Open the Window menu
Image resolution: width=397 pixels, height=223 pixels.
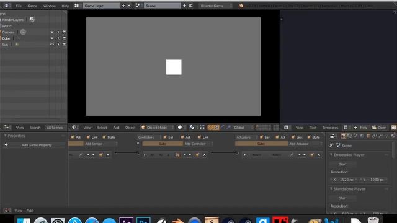point(49,6)
